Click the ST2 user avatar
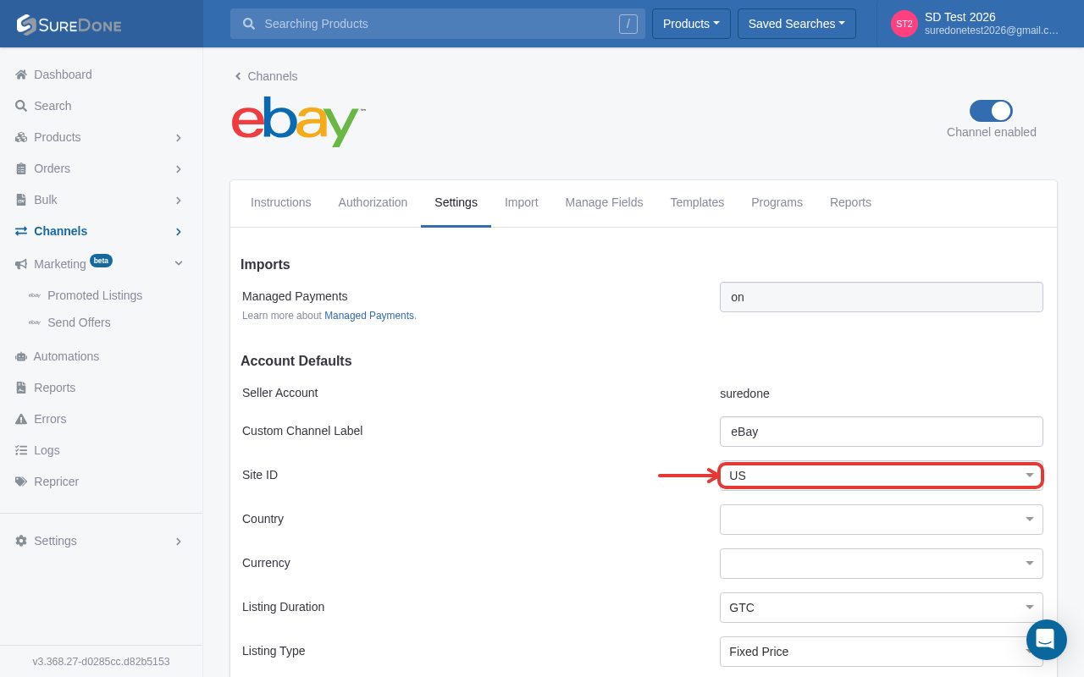 904,24
